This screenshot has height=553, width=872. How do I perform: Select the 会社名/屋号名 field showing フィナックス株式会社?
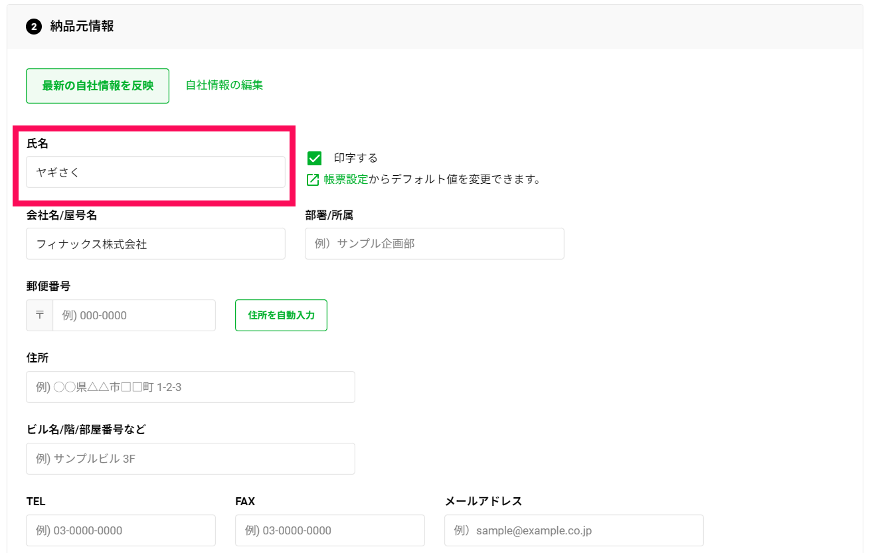(x=155, y=244)
